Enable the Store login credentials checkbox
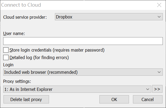The image size is (166, 108). (6, 50)
